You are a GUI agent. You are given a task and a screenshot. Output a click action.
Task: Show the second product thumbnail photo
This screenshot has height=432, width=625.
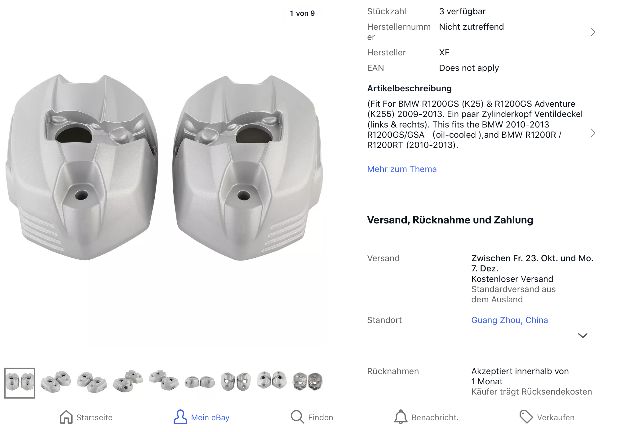[x=56, y=382]
